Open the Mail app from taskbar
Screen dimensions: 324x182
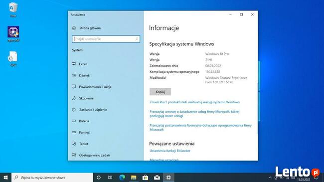[157, 178]
